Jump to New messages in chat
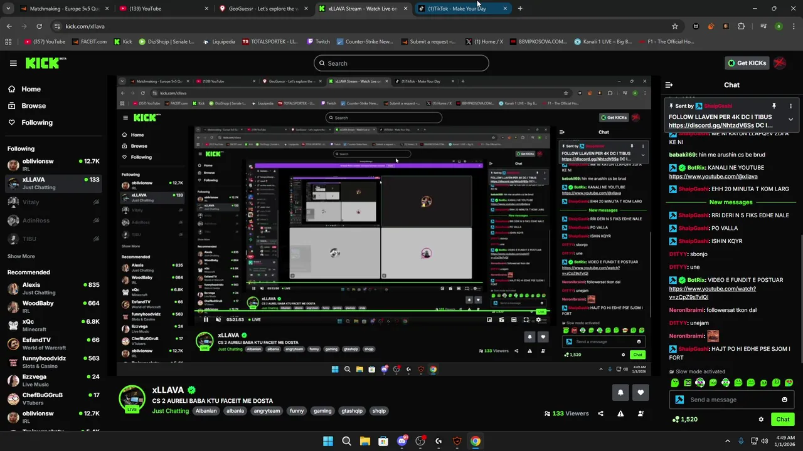 click(x=730, y=202)
